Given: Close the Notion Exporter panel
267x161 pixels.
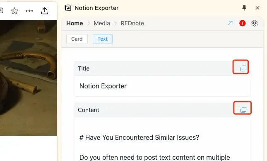Looking at the screenshot, I should click(257, 8).
